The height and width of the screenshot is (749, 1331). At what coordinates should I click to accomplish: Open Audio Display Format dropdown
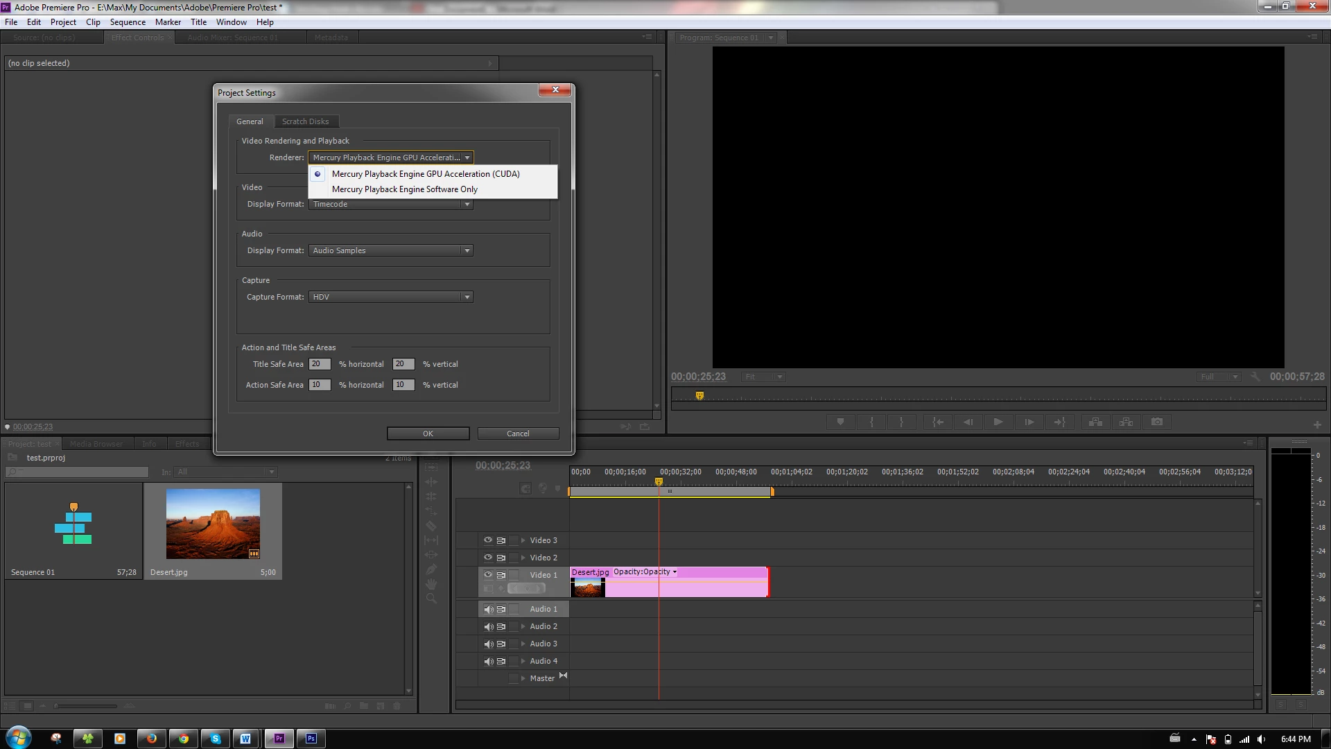[x=391, y=250]
